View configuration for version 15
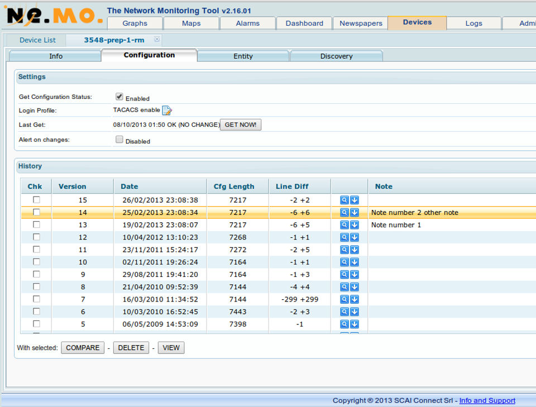The width and height of the screenshot is (536, 407). (344, 200)
